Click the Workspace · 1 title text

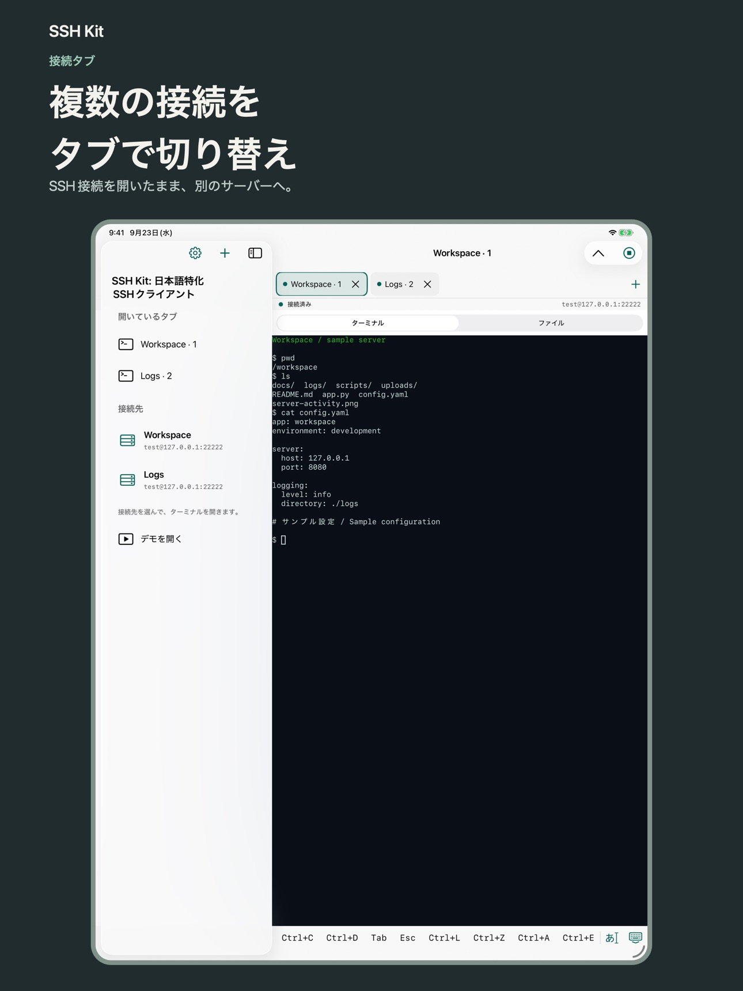point(462,253)
